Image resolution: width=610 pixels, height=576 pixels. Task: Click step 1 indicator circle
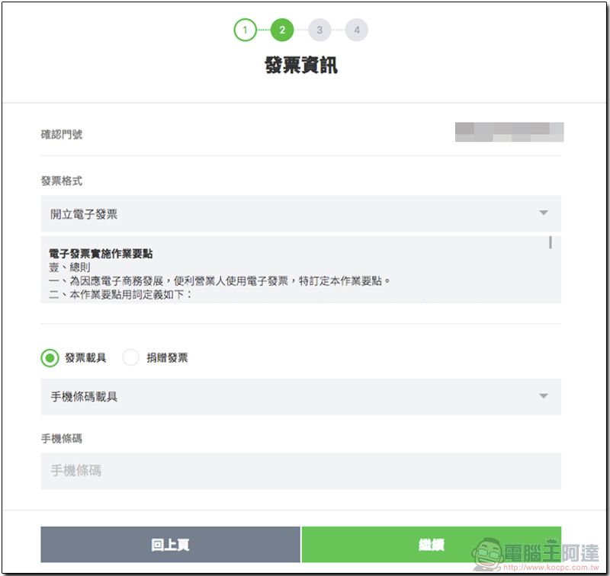(245, 30)
